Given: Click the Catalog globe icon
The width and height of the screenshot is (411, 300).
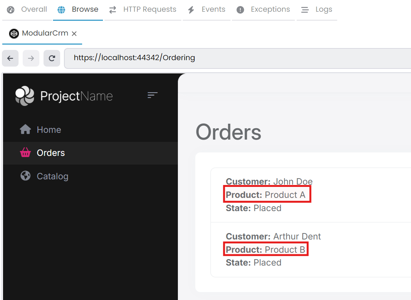Looking at the screenshot, I should [25, 176].
